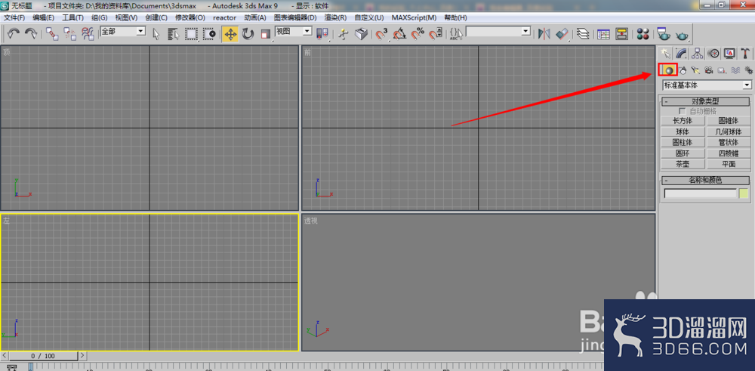Click the Align tool icon
The image size is (755, 371).
(x=562, y=34)
